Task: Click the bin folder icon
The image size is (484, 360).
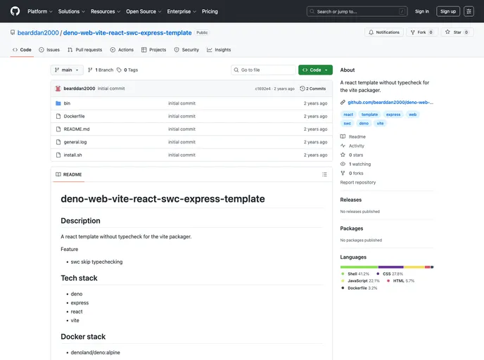Action: (x=58, y=103)
